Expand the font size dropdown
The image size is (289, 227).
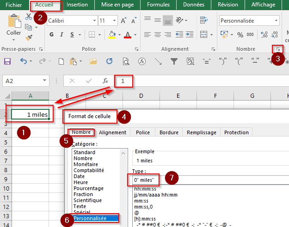(115, 21)
